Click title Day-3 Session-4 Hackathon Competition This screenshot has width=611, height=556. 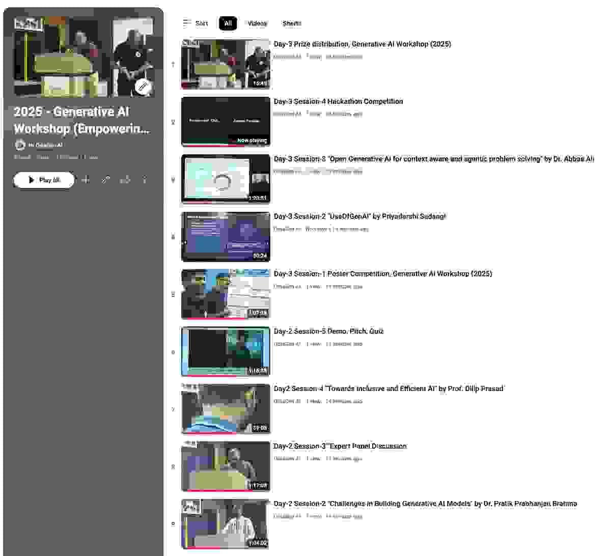pyautogui.click(x=338, y=102)
